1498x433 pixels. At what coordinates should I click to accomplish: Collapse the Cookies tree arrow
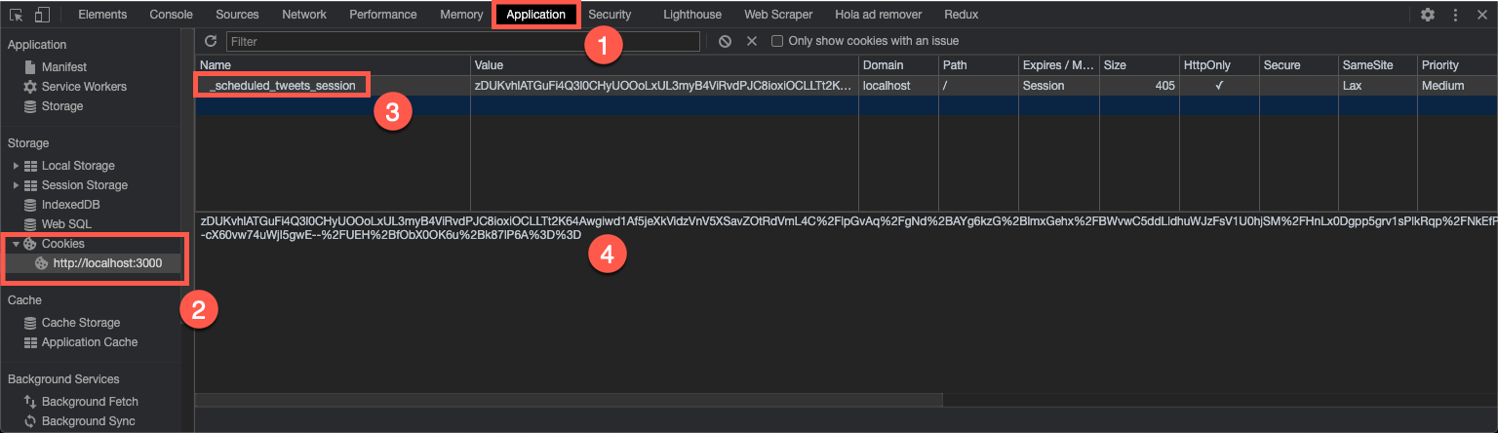(x=16, y=244)
